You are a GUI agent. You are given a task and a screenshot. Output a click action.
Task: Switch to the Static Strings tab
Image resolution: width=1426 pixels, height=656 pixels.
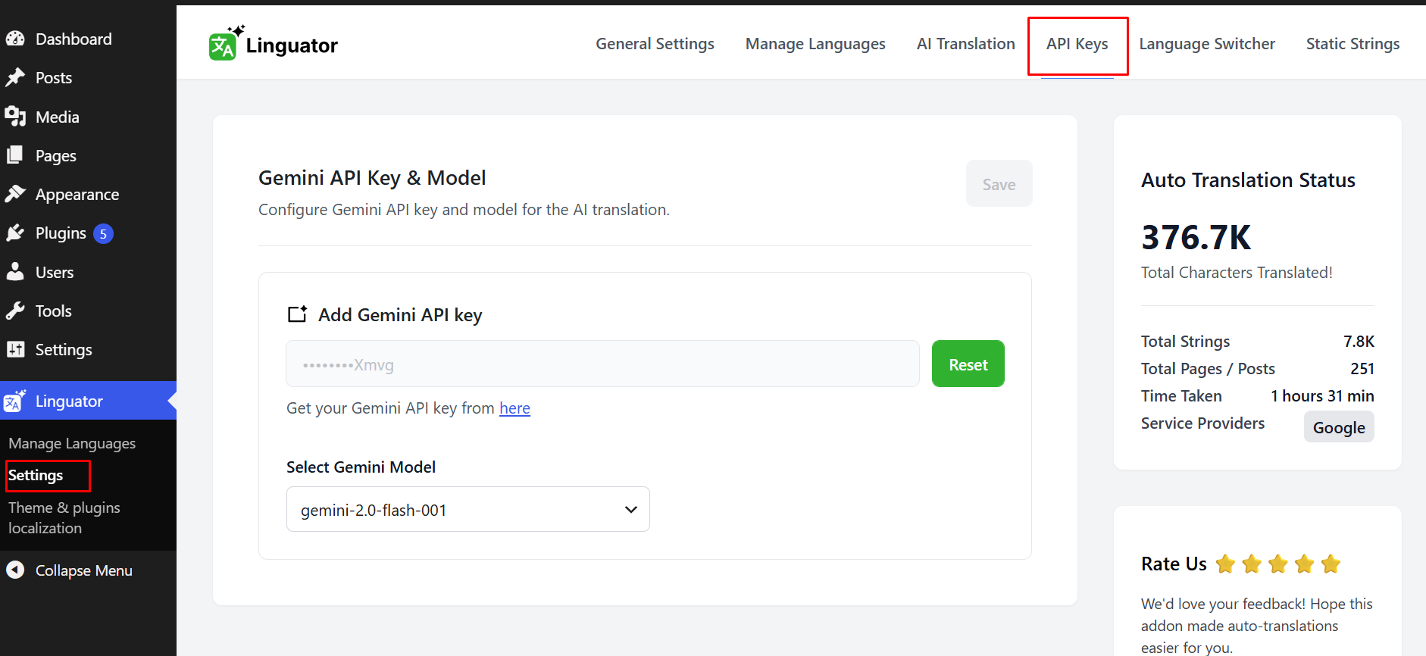(1353, 44)
